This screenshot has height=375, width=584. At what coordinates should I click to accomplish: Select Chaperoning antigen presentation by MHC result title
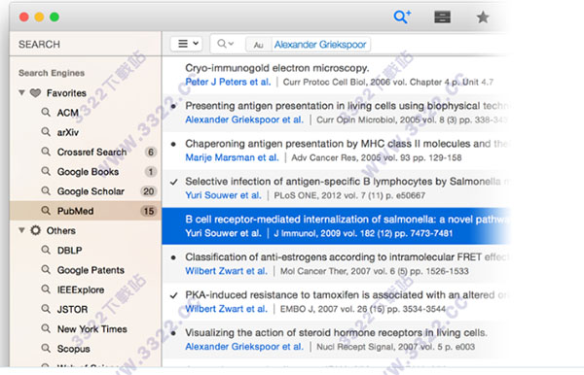[x=347, y=144]
